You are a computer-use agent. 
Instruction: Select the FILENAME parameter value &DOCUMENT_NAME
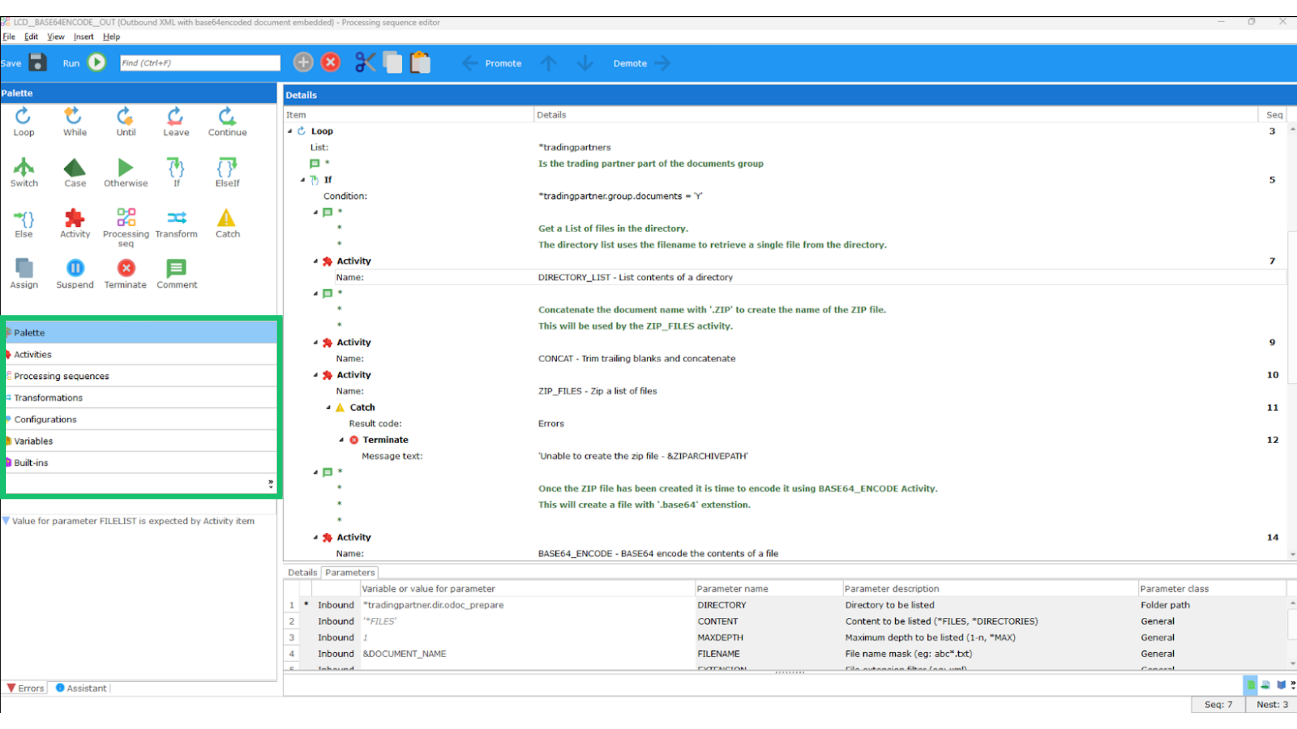527,654
